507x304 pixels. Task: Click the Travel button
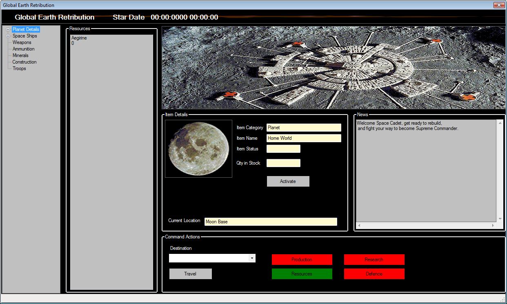190,273
